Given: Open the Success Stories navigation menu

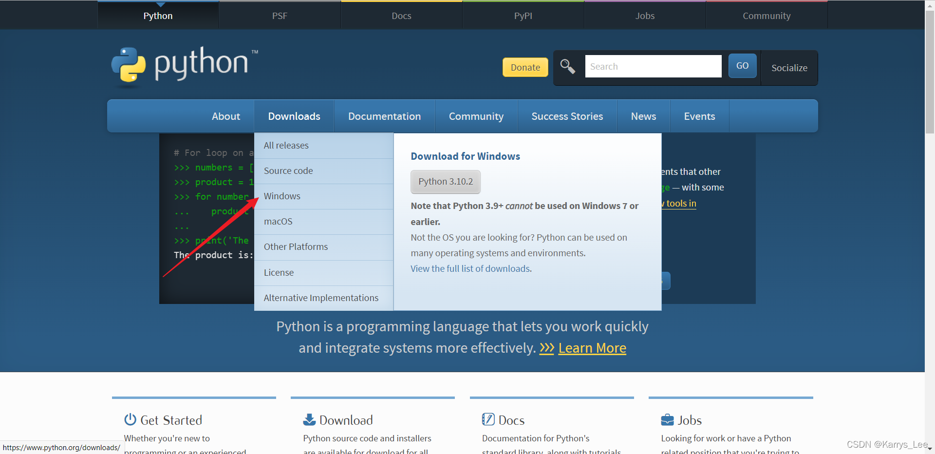Looking at the screenshot, I should click(x=567, y=116).
